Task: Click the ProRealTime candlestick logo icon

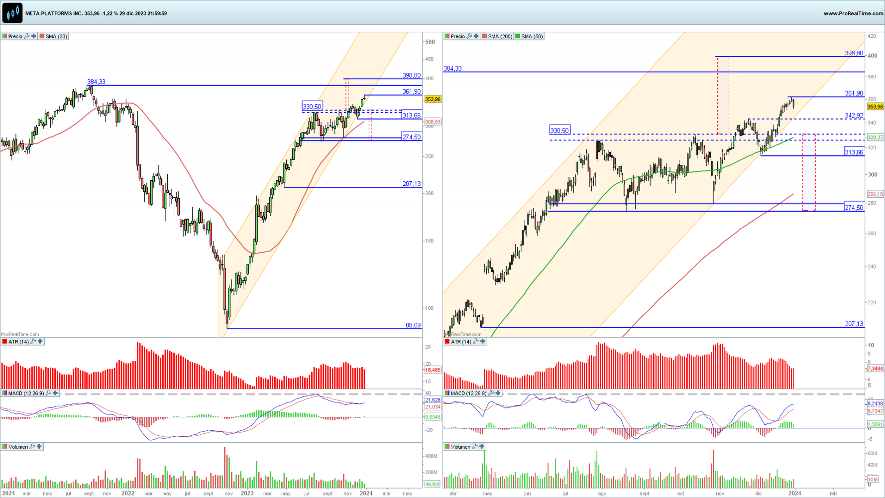Action: click(12, 13)
